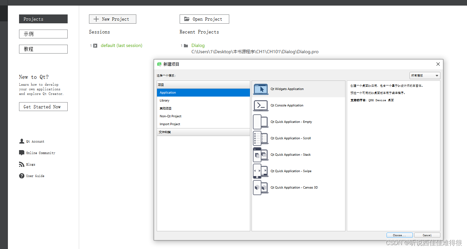Collapse the 项目 section header
This screenshot has width=467, height=249.
pos(204,85)
